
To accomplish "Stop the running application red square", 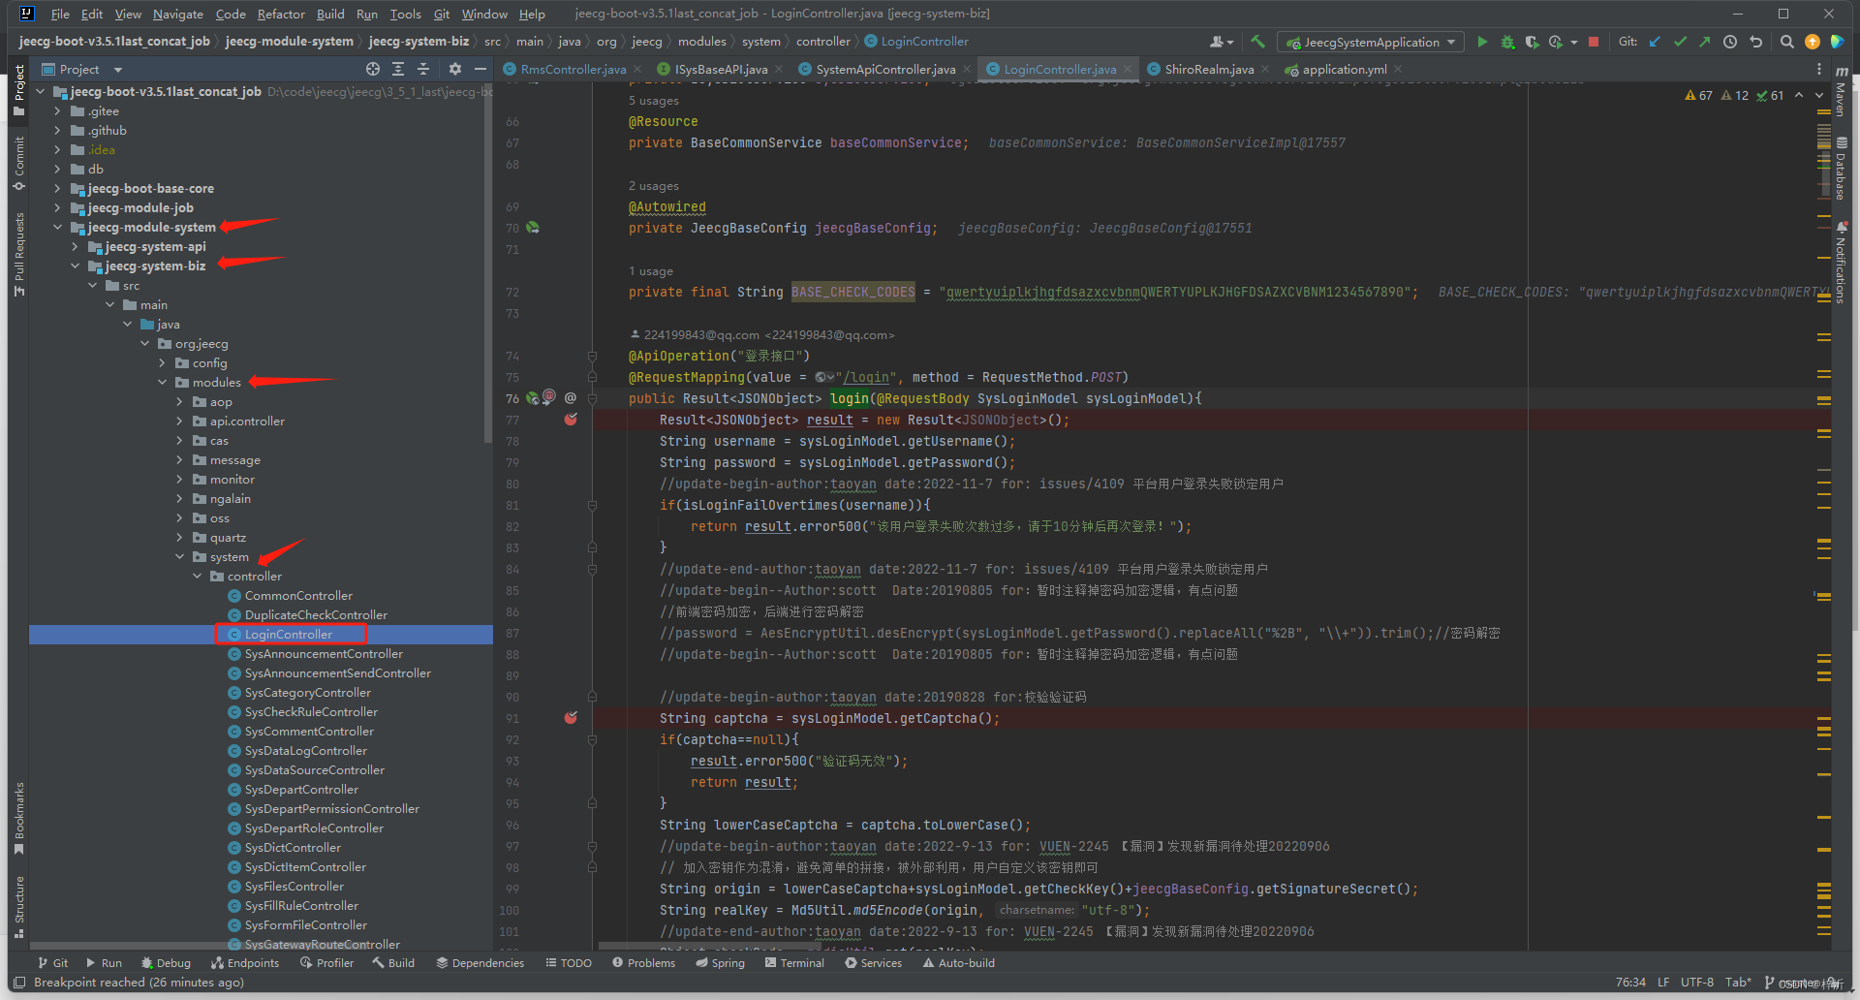I will pyautogui.click(x=1594, y=42).
